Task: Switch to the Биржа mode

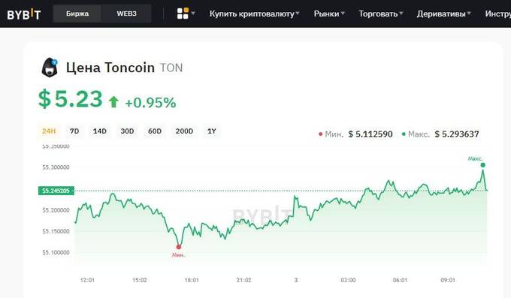Action: click(77, 14)
